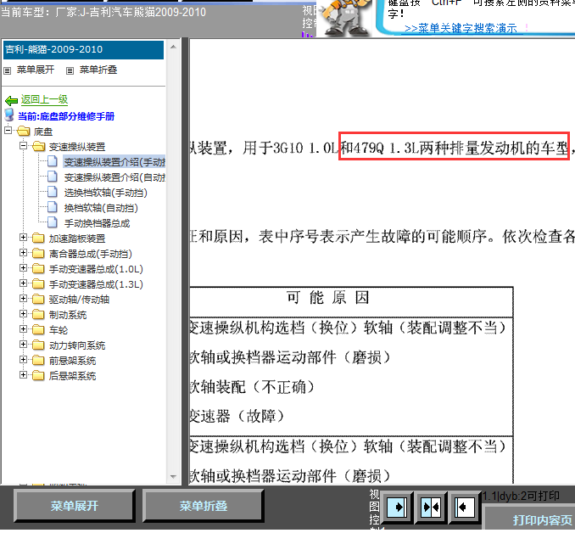Open 变速操纵装置介绍(手动 document

point(114,162)
